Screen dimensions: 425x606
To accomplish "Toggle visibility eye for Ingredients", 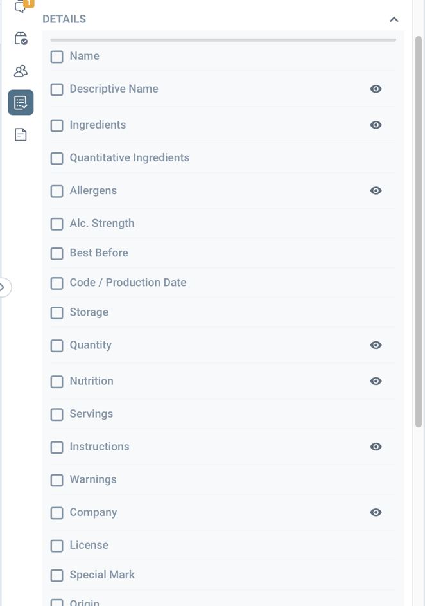I will [376, 125].
